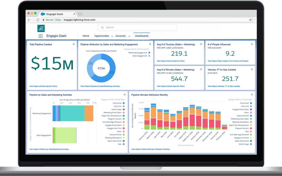Click Sales Engagement legend dot in donut
This screenshot has height=176, width=282.
[x=149, y=56]
